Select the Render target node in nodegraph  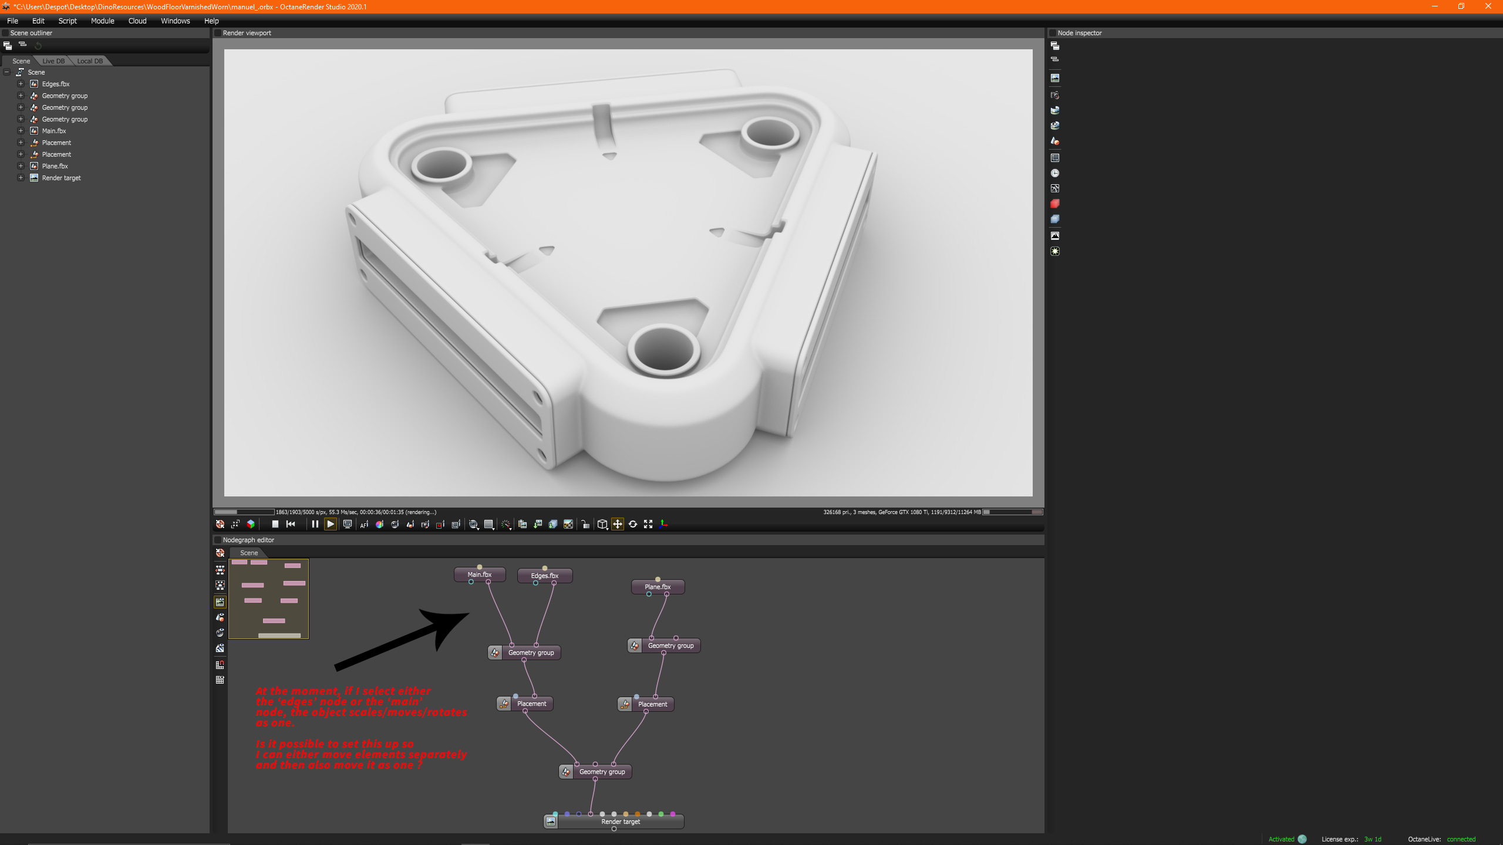tap(620, 822)
